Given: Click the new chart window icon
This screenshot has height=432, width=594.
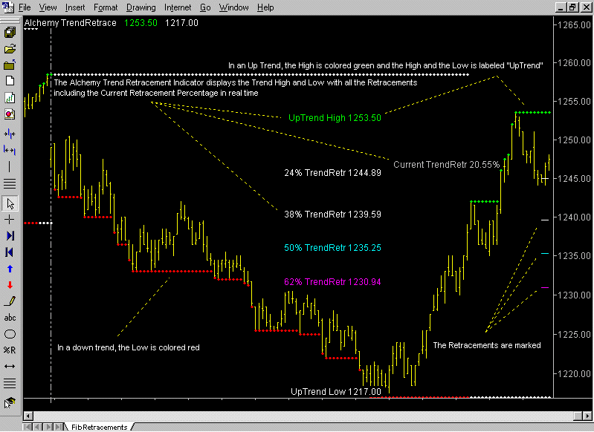Looking at the screenshot, I should tap(10, 97).
